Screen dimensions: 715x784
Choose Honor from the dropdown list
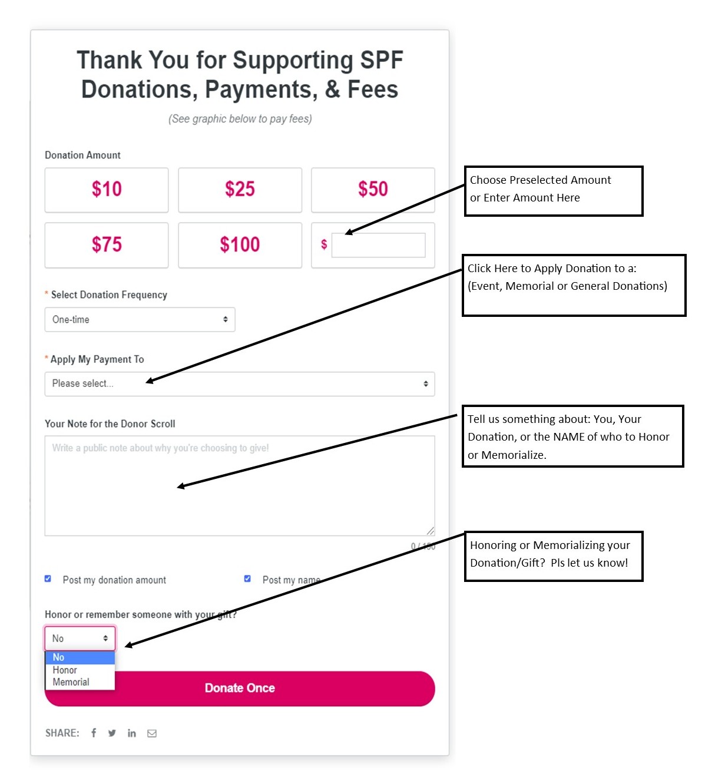[x=65, y=670]
